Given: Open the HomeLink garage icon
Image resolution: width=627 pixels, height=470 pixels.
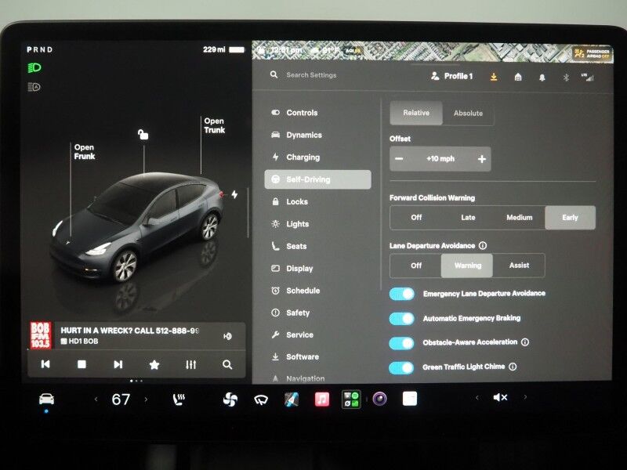Looking at the screenshot, I should click(518, 77).
